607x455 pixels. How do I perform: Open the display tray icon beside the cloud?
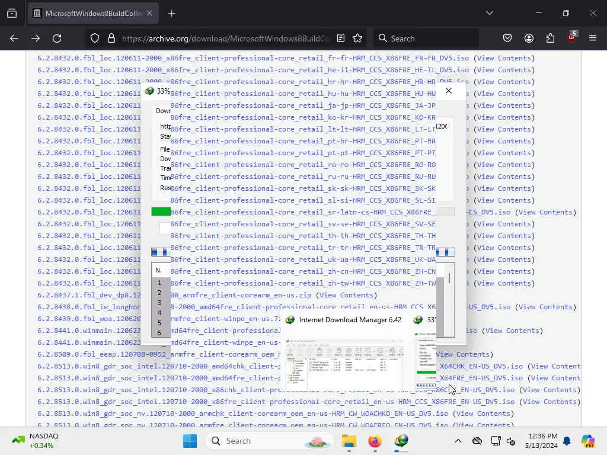click(x=496, y=441)
